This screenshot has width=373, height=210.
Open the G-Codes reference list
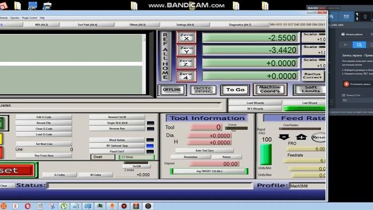59,175
